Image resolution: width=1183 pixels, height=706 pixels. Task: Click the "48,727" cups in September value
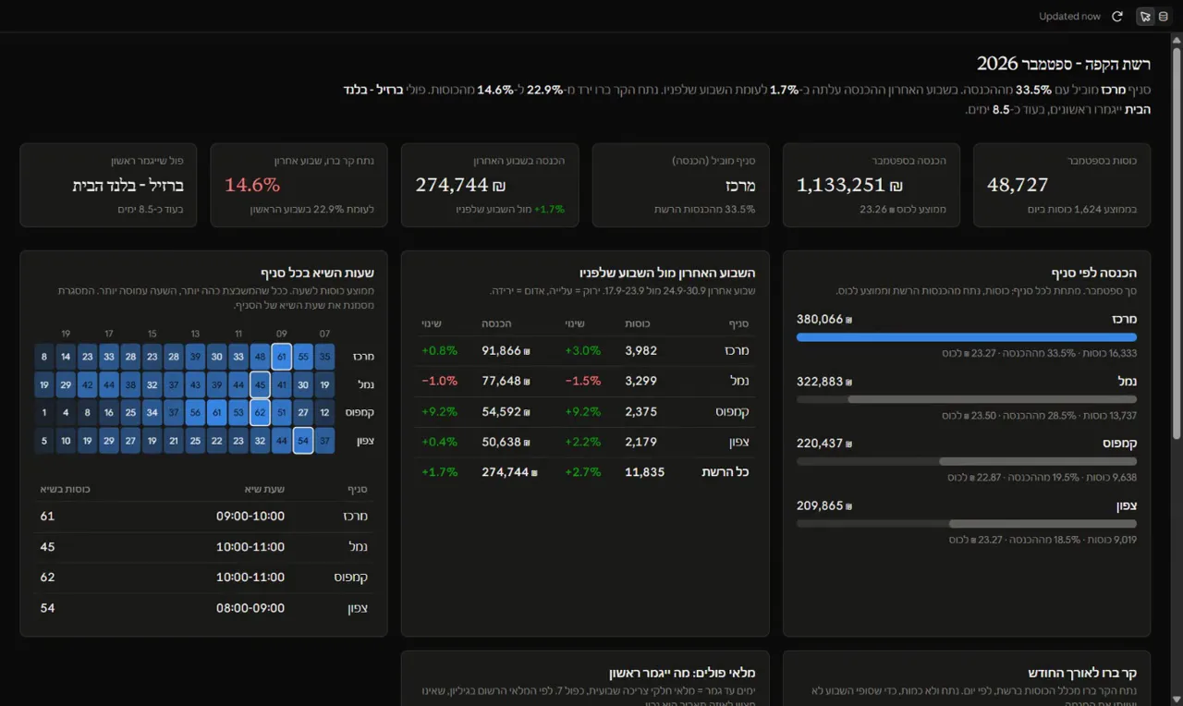pyautogui.click(x=1018, y=185)
